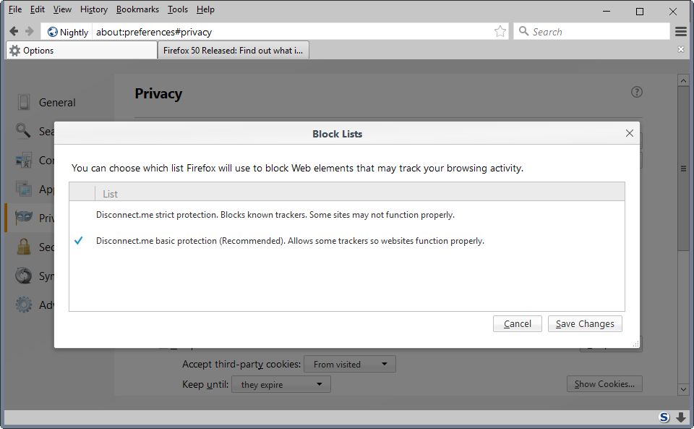Screen dimensions: 694x429
Task: Click the browser back arrow
Action: tap(14, 31)
